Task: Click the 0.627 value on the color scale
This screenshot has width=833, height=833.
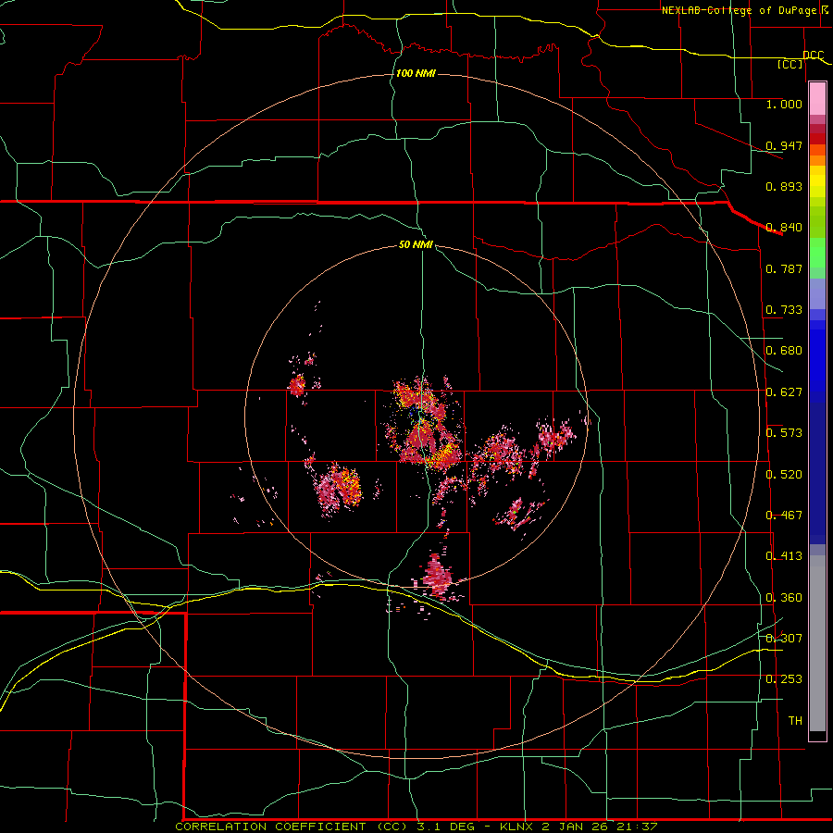Action: pyautogui.click(x=784, y=392)
